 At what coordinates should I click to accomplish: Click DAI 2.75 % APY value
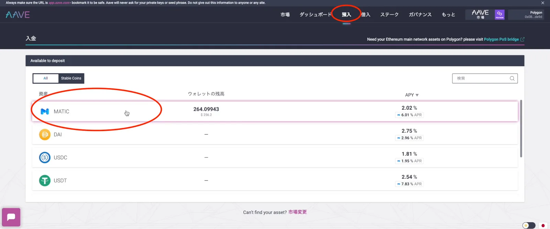[x=409, y=131]
